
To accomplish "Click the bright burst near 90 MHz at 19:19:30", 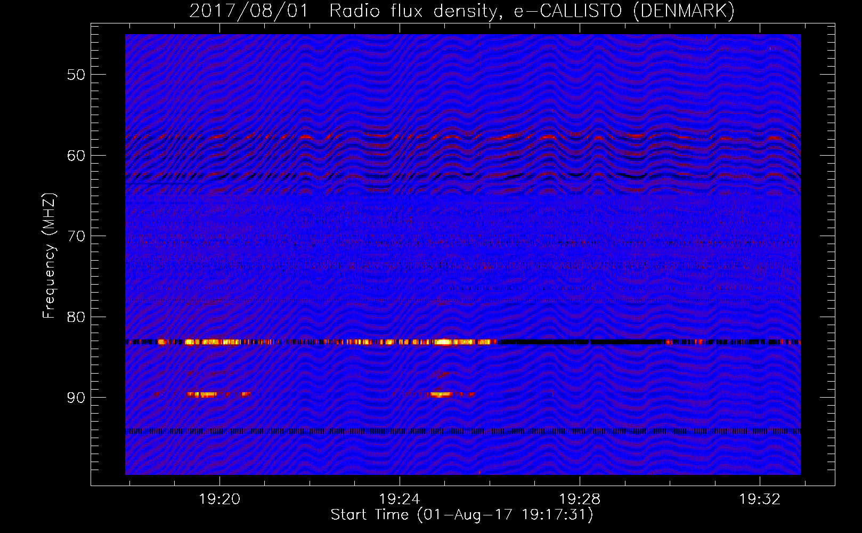I will pos(202,394).
